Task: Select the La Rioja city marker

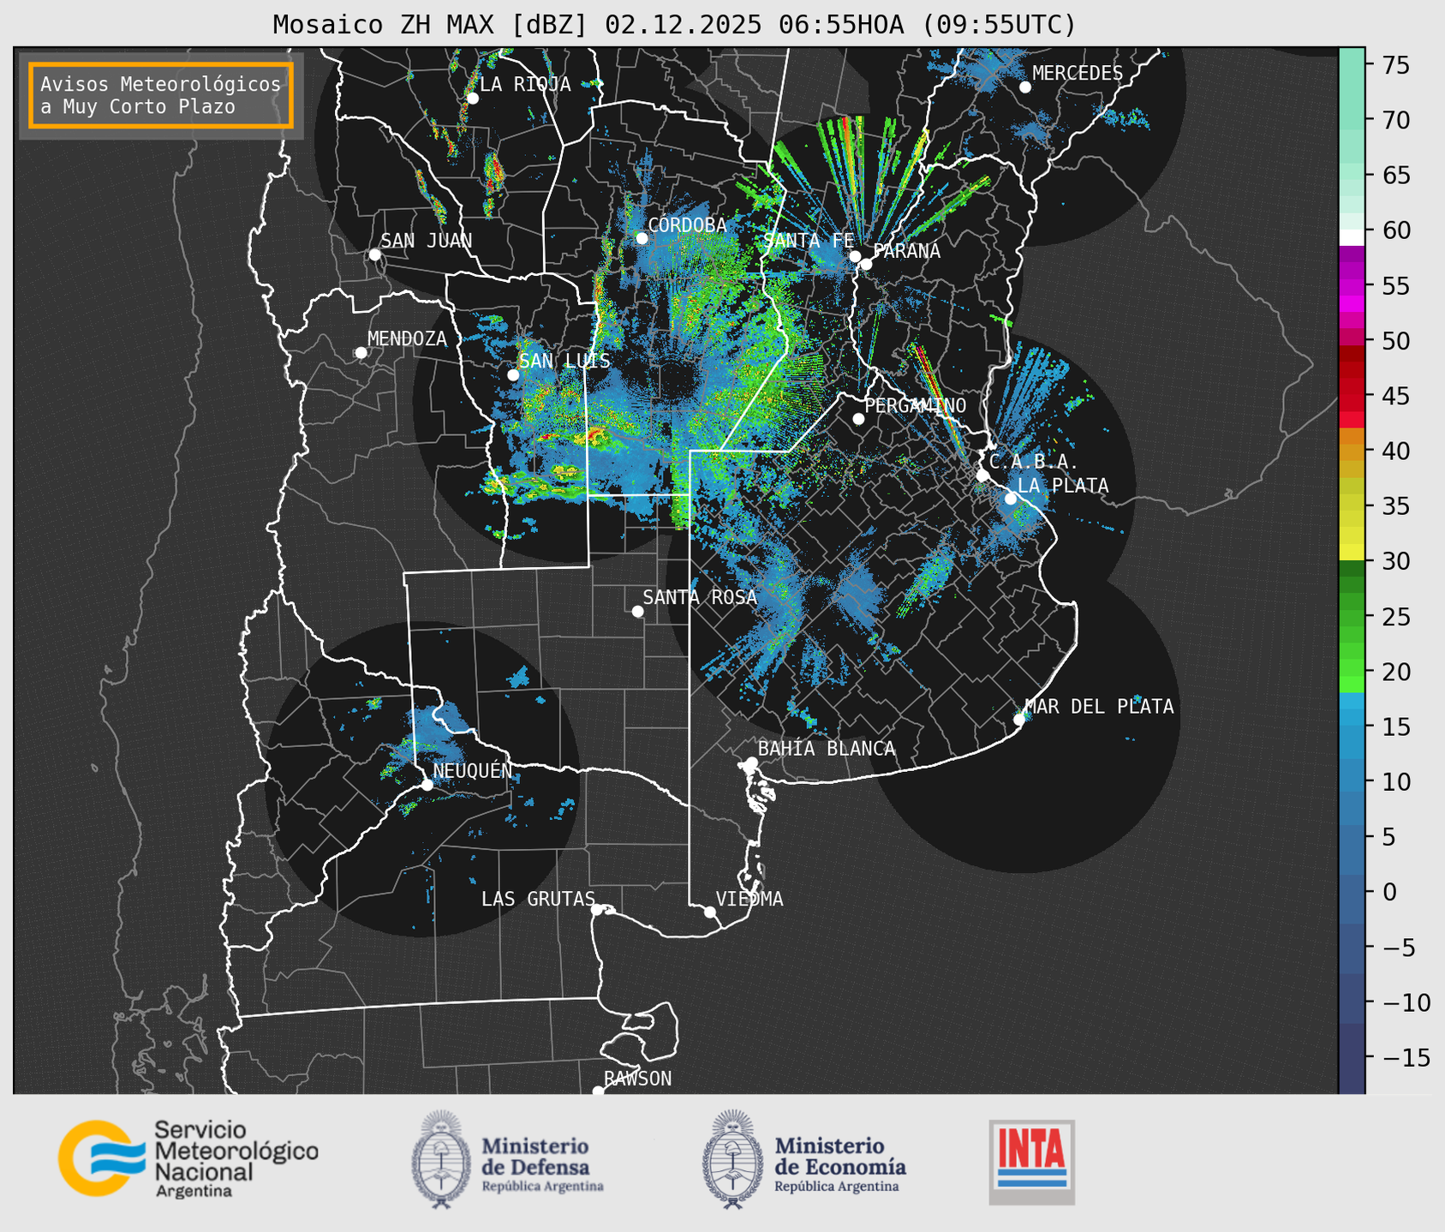Action: click(472, 99)
